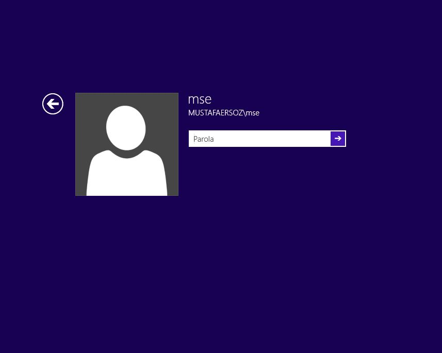442x353 pixels.
Task: Click the MUSTAFAERSOZ\mse domain text
Action: [x=224, y=113]
